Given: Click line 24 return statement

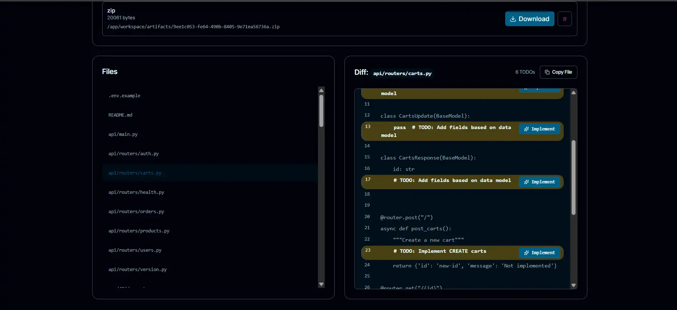Looking at the screenshot, I should click(x=475, y=266).
